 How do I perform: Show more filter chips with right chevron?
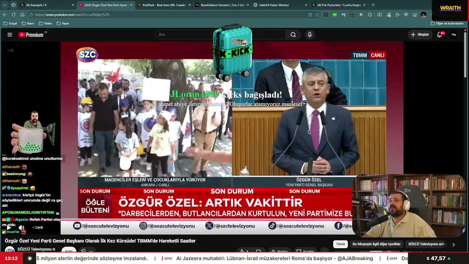454,245
